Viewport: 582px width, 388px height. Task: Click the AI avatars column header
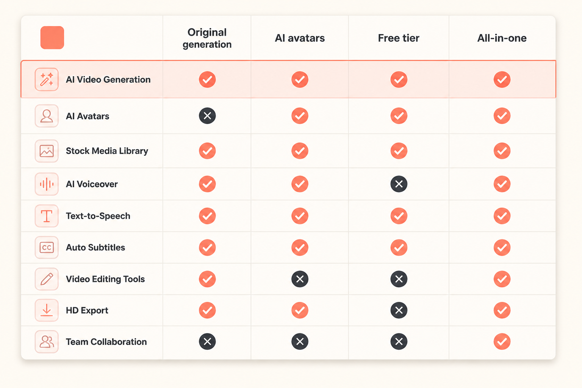300,38
